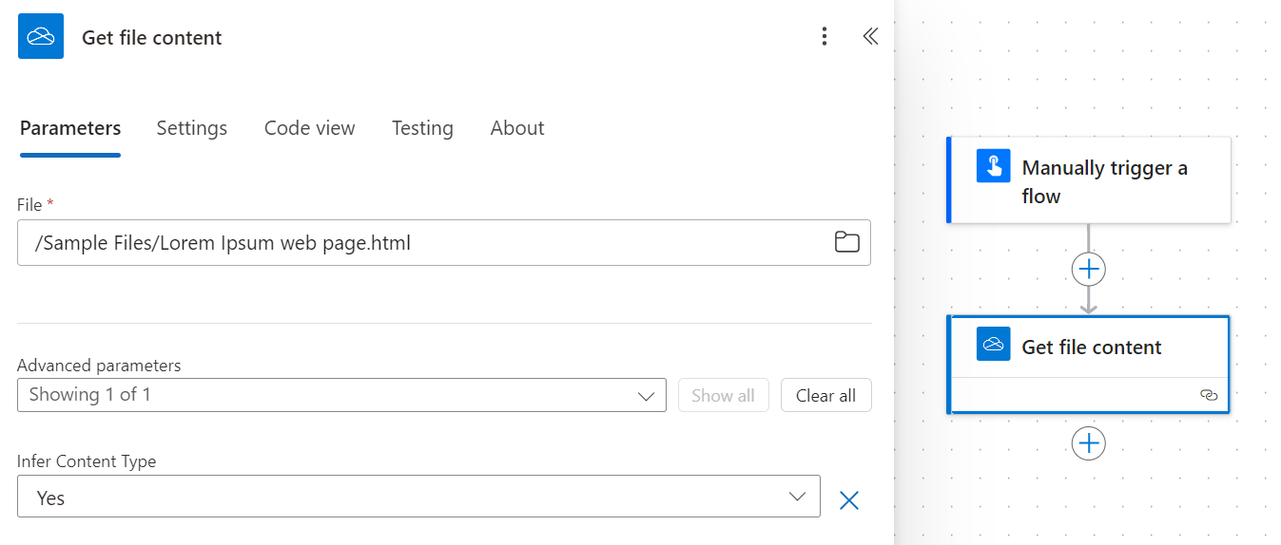
Task: Go to the Testing tab
Action: click(422, 128)
